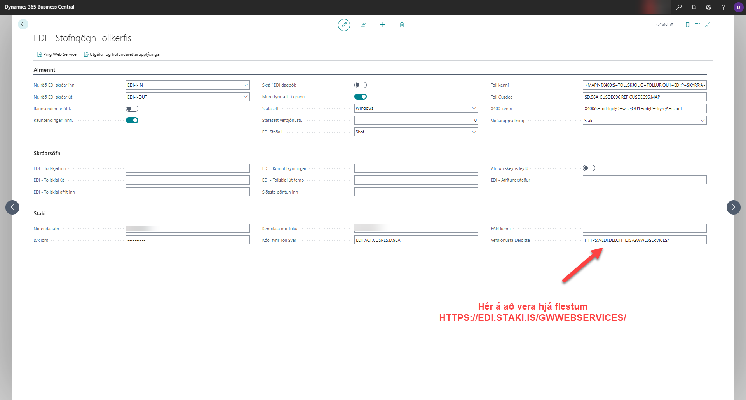Go to previous record arrow
Viewport: 746px width, 400px height.
point(12,207)
